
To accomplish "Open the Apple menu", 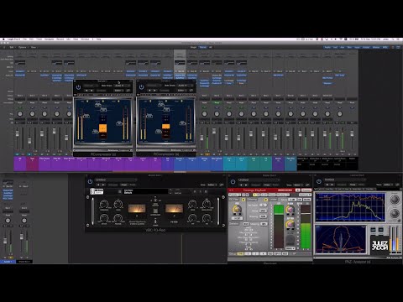I will (x=3, y=39).
